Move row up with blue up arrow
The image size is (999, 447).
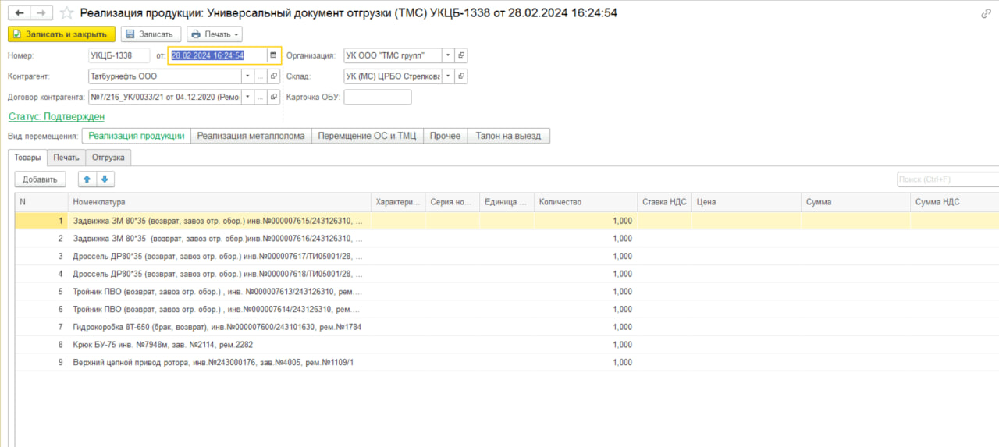pos(87,179)
